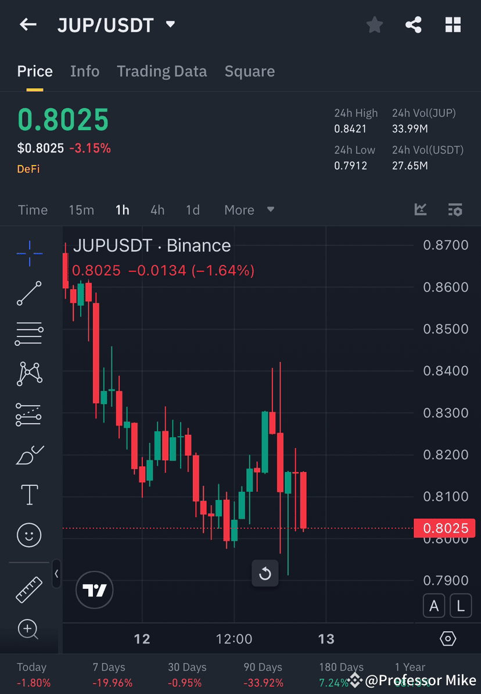Select the 4h chart interval
Screen dimensions: 481x694
[x=157, y=210]
